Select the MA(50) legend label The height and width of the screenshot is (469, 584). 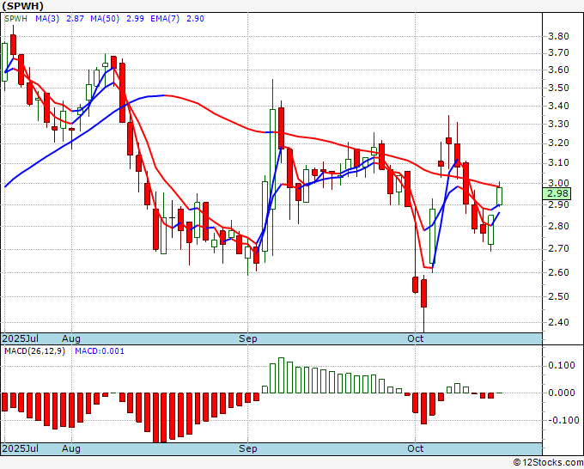pos(105,19)
